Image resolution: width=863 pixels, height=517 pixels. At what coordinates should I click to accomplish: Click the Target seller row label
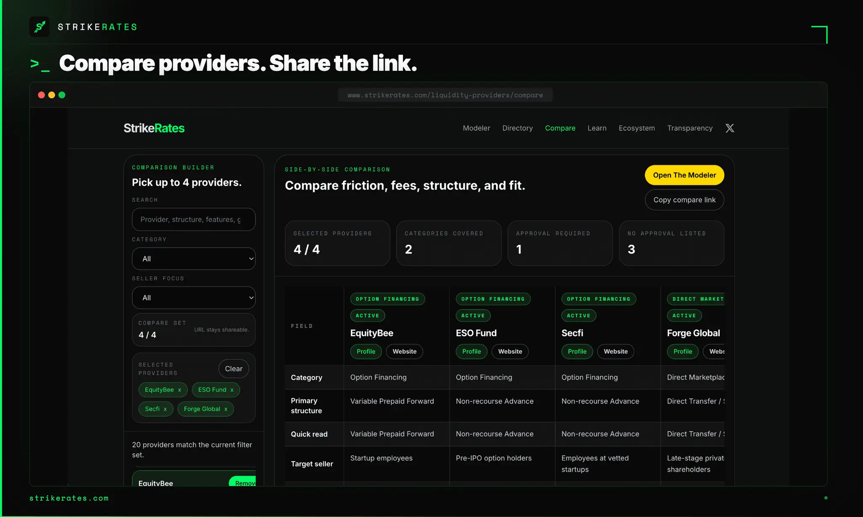[312, 464]
